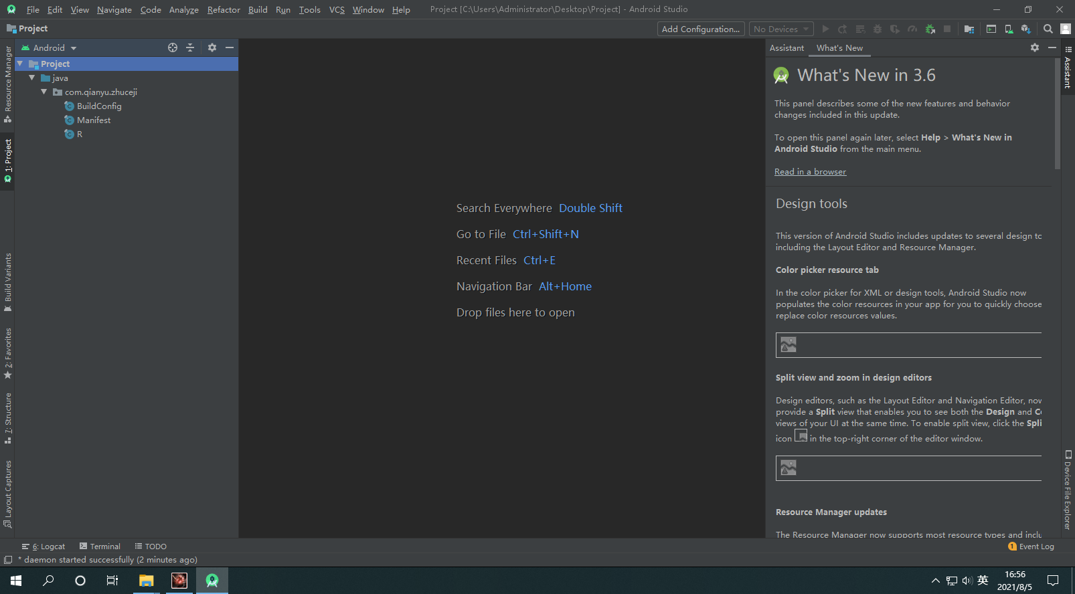
Task: Click the Assistant panel vertical scrollbar
Action: coord(1058,114)
